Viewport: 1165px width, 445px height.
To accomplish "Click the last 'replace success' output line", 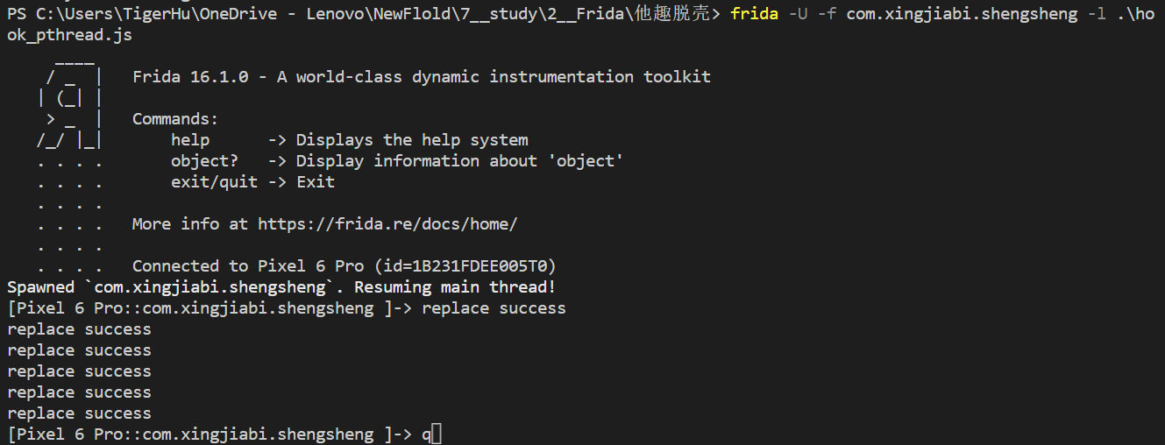I will 79,413.
